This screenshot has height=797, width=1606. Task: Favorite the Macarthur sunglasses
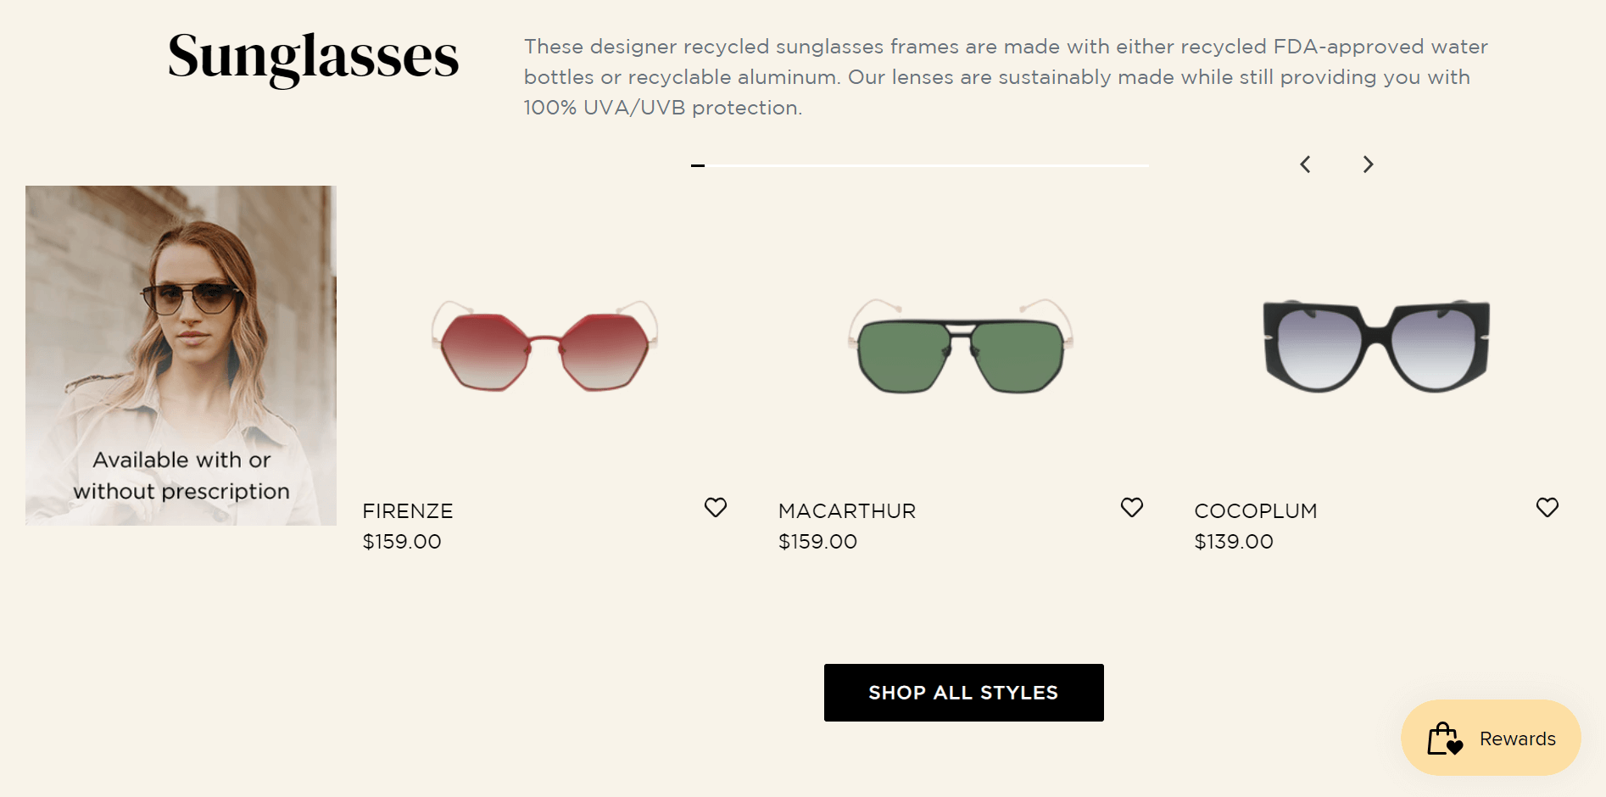(1132, 507)
